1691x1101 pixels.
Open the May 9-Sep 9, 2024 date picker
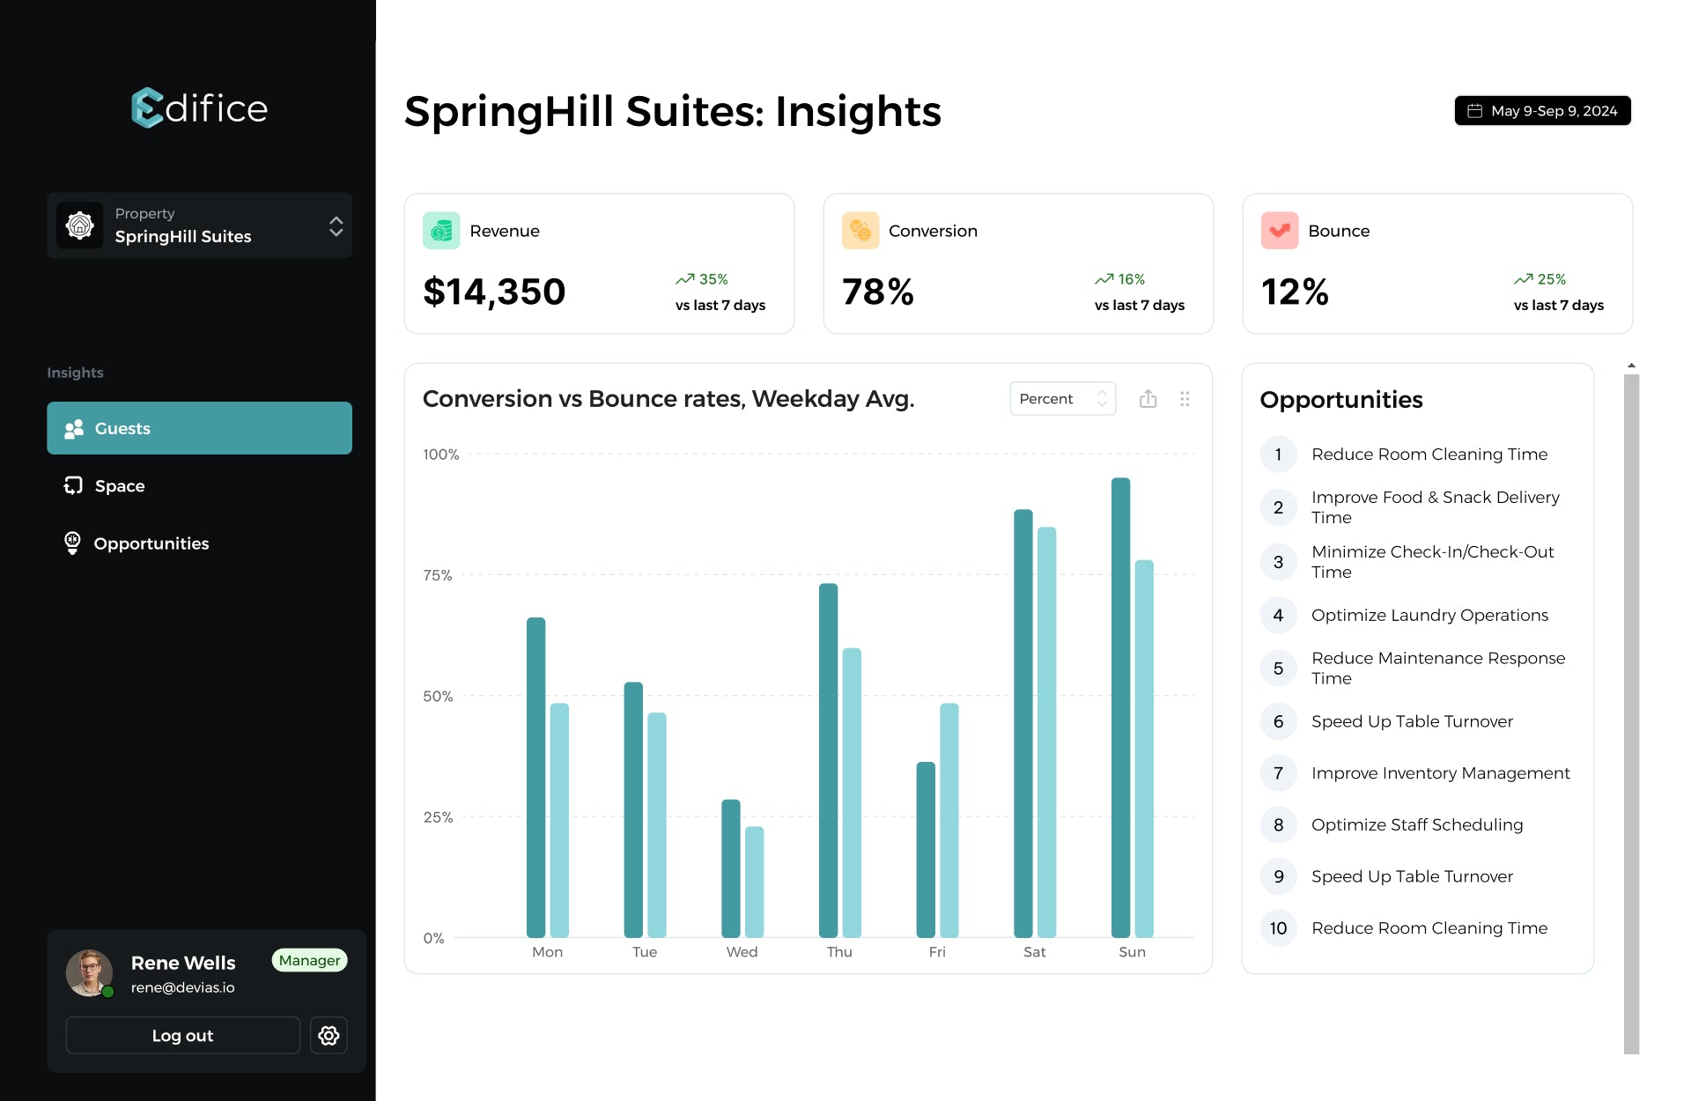[1542, 111]
